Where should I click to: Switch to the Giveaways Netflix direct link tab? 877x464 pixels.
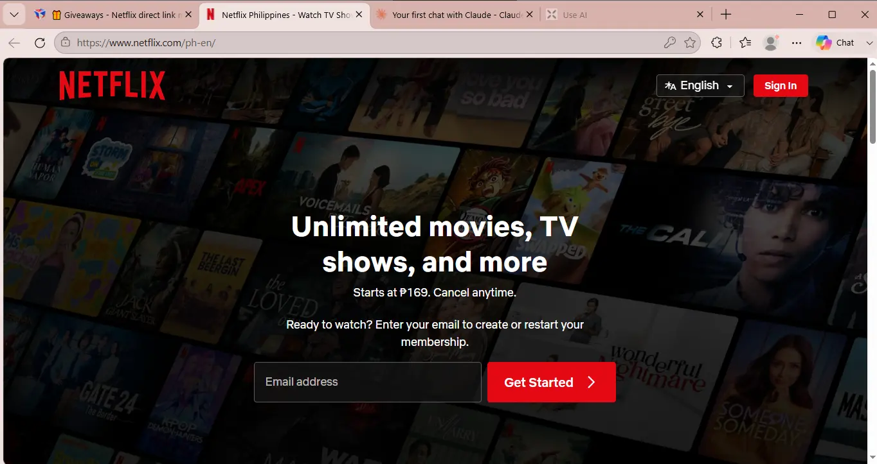pos(114,15)
